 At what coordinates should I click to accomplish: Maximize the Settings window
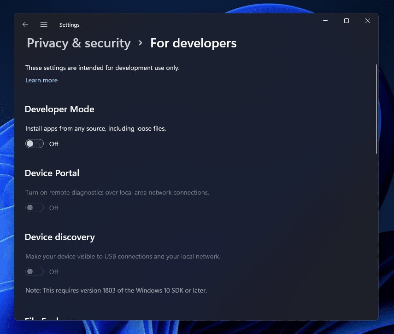pos(347,21)
